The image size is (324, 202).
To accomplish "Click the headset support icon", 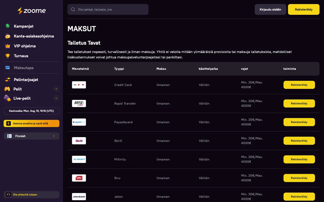I will (x=9, y=194).
